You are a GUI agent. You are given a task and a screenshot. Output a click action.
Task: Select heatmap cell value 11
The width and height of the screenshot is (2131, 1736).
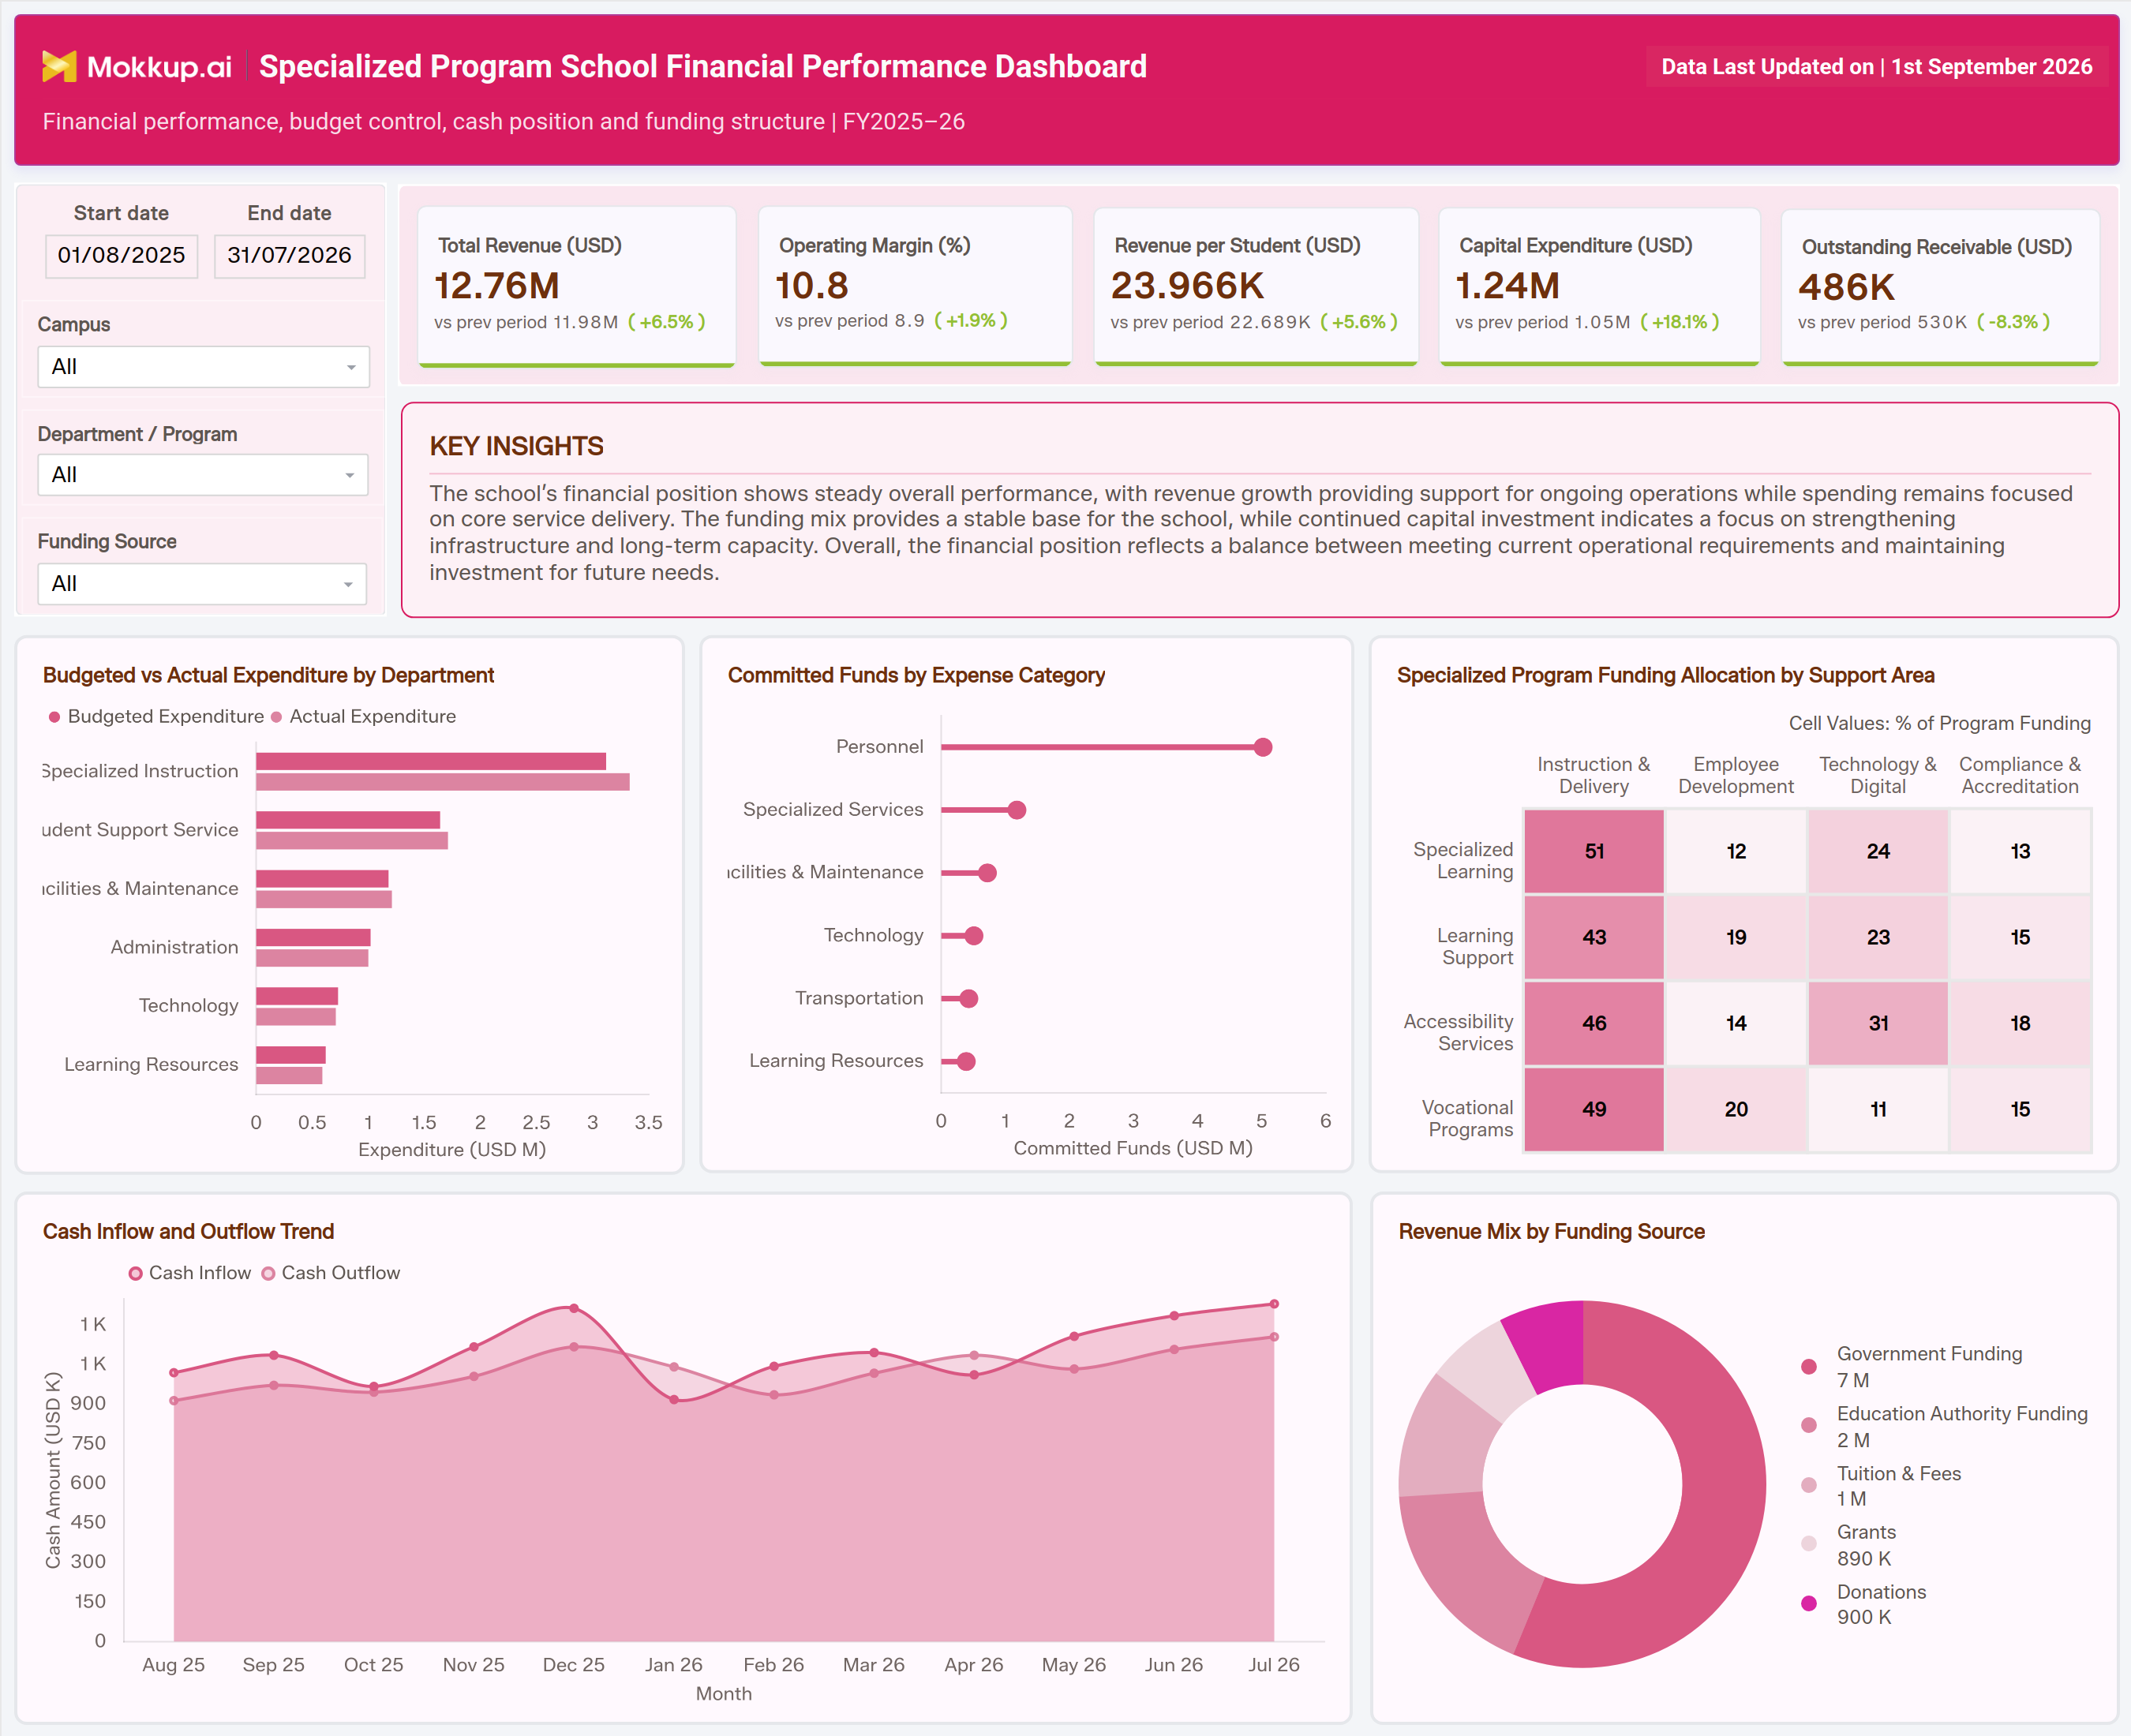click(x=1878, y=1109)
